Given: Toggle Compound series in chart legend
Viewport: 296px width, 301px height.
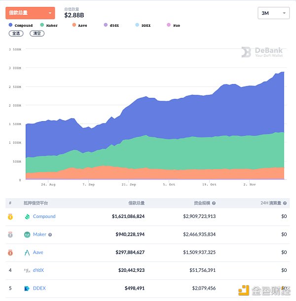Looking at the screenshot, I should (x=21, y=25).
